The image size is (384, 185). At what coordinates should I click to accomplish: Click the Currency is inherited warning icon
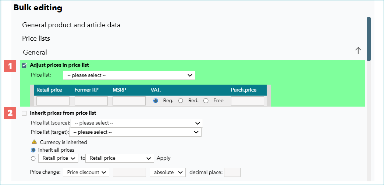point(34,142)
